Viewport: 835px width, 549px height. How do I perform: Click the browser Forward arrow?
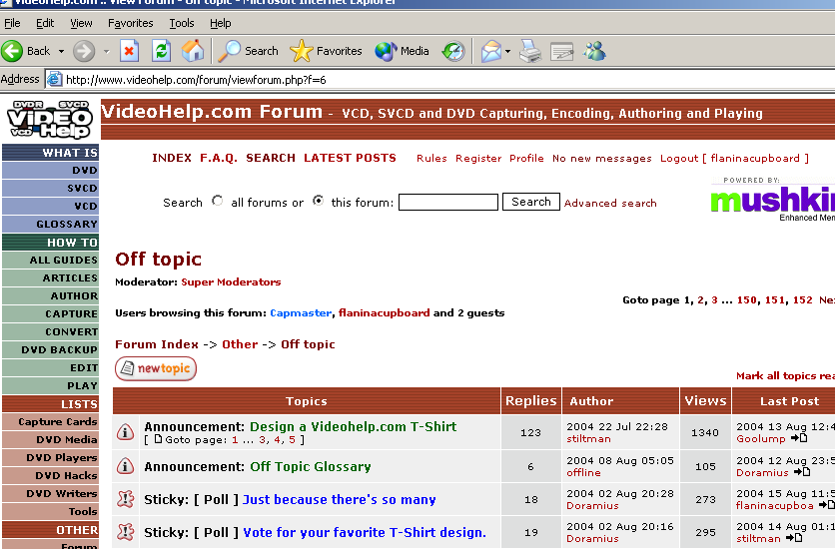pos(84,52)
